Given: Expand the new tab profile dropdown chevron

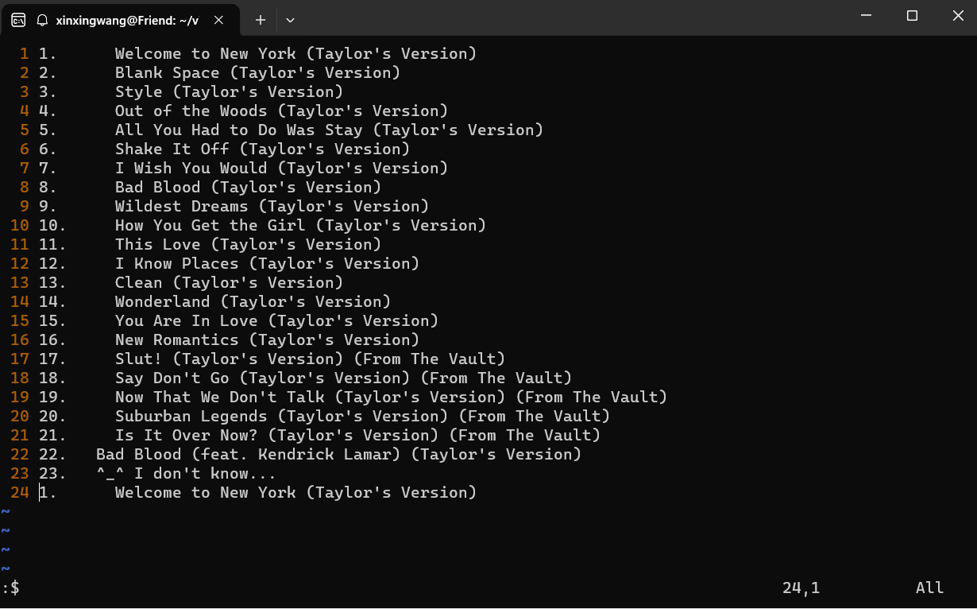Looking at the screenshot, I should pos(291,20).
